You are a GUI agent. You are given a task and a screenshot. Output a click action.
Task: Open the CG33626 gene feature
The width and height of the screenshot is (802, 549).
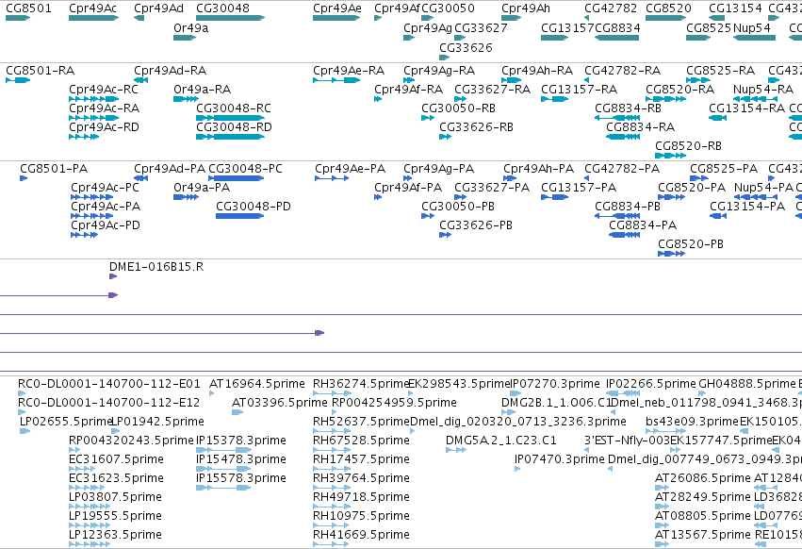tap(445, 58)
